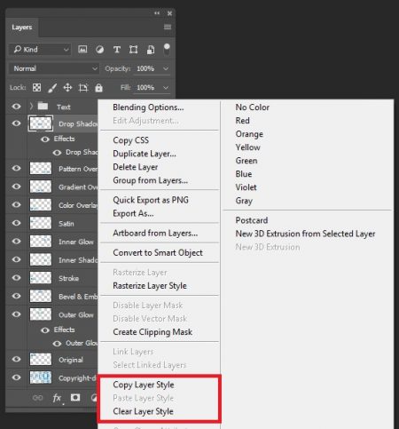Hide the Gradient Overlay layer
399x429 pixels.
tap(16, 187)
